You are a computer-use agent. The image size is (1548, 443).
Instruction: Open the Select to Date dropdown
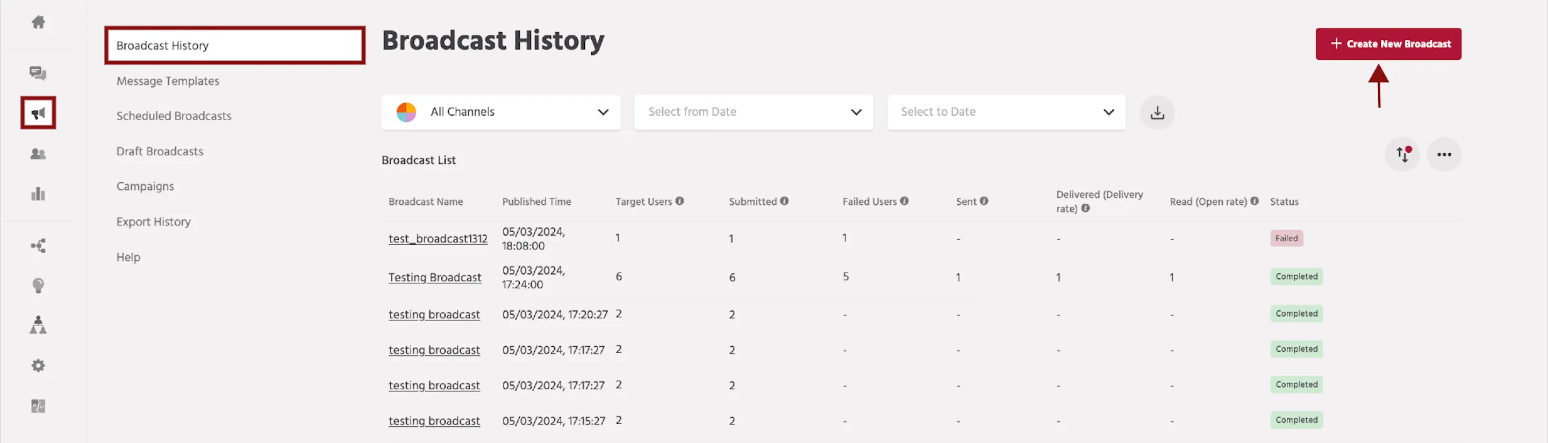tap(1006, 112)
